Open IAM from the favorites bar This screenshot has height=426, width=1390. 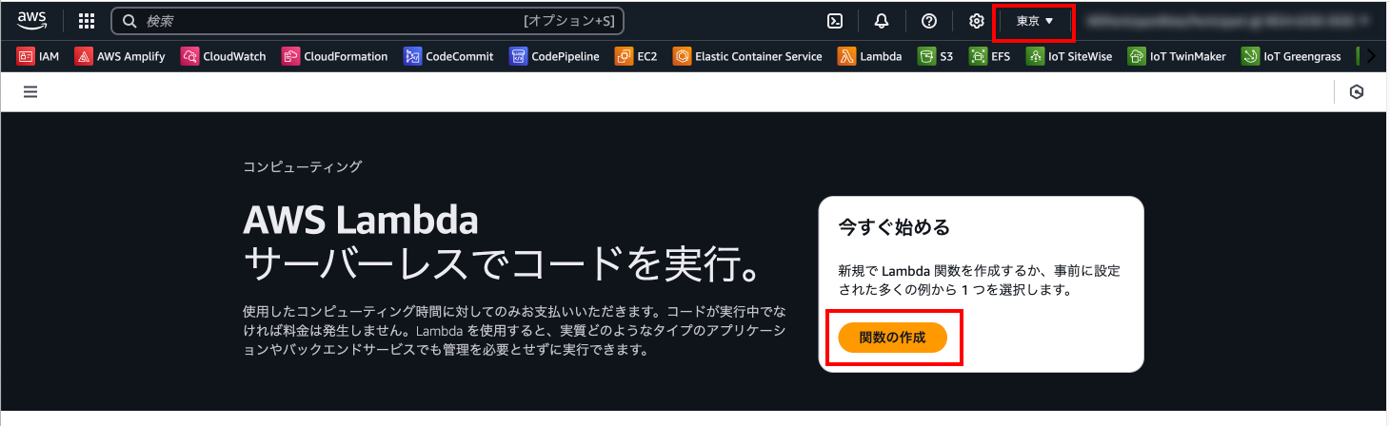click(38, 56)
